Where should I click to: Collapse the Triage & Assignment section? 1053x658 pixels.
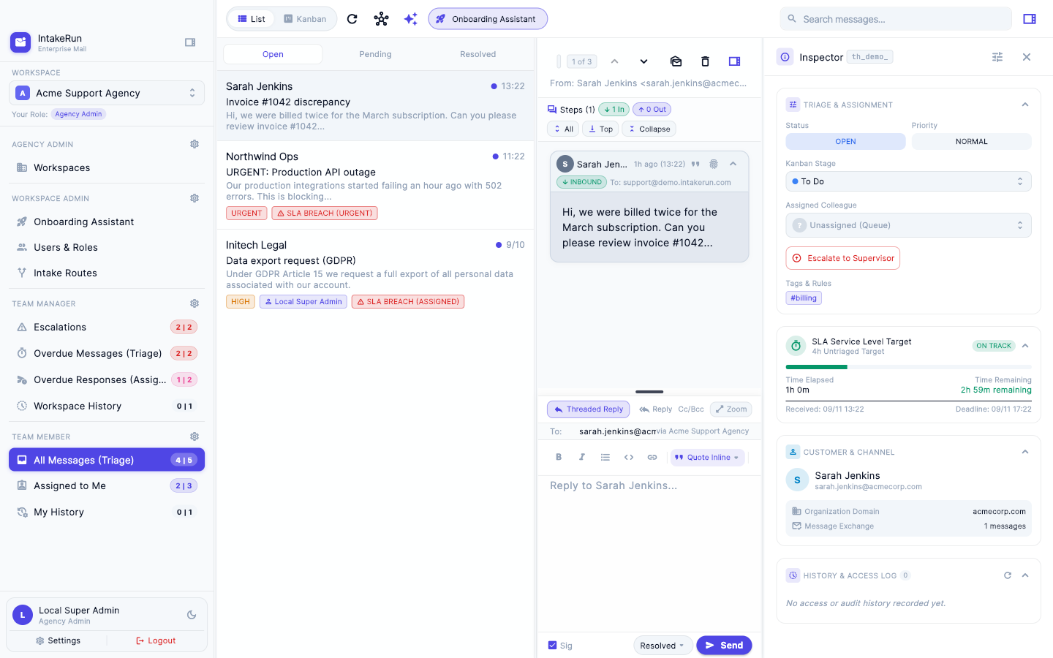[x=1025, y=105]
